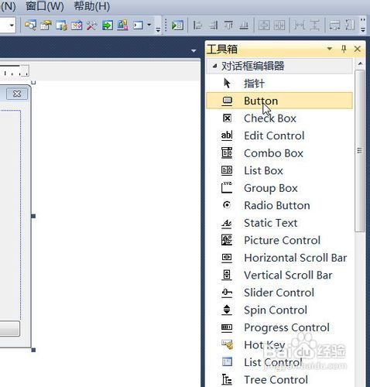Open the dropdown beside the window toolbar icon
The height and width of the screenshot is (387, 370).
(149, 25)
